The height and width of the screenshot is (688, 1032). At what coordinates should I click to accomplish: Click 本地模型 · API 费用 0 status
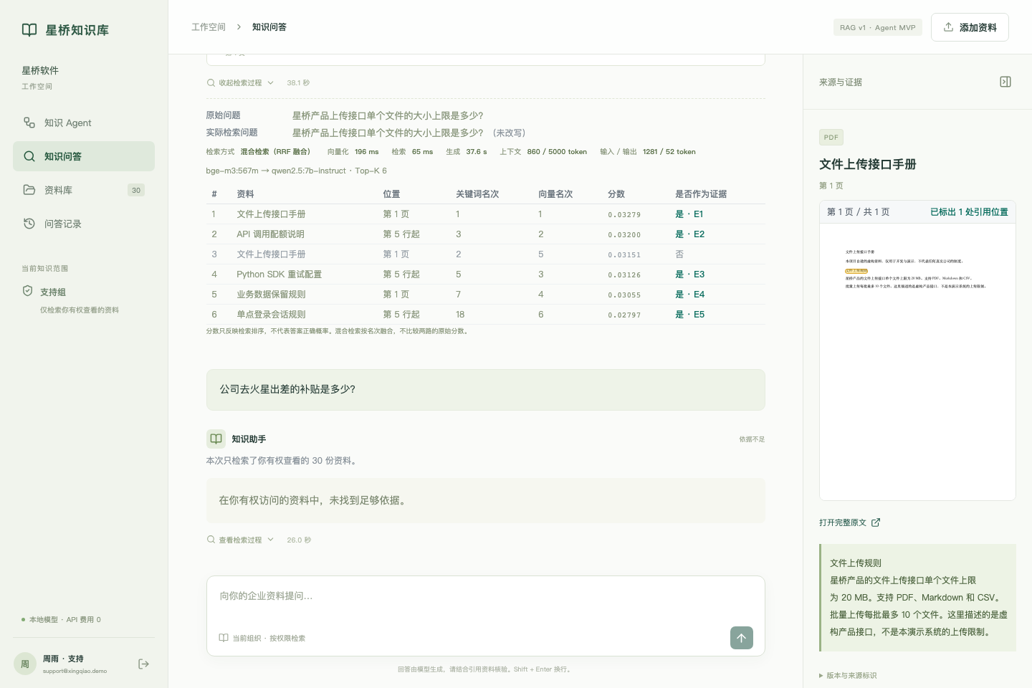click(x=62, y=619)
